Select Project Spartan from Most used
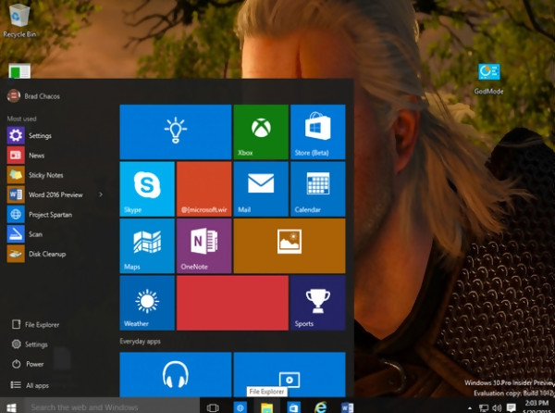Image resolution: width=555 pixels, height=413 pixels. click(50, 214)
